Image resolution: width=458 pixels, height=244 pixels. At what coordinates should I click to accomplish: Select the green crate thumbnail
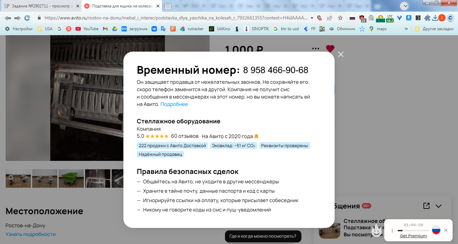click(71, 178)
